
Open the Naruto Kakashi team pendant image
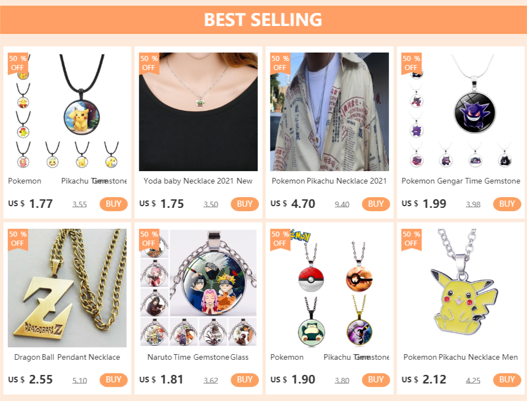(x=198, y=288)
